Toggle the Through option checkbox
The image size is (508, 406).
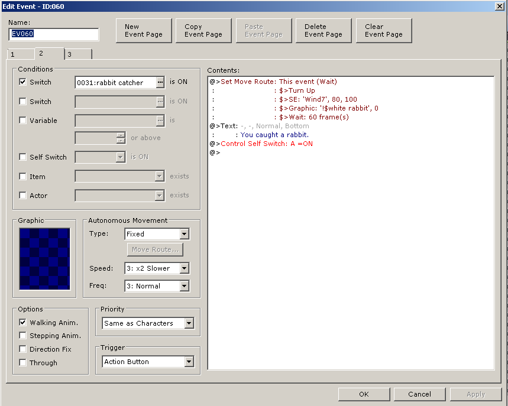coord(23,363)
